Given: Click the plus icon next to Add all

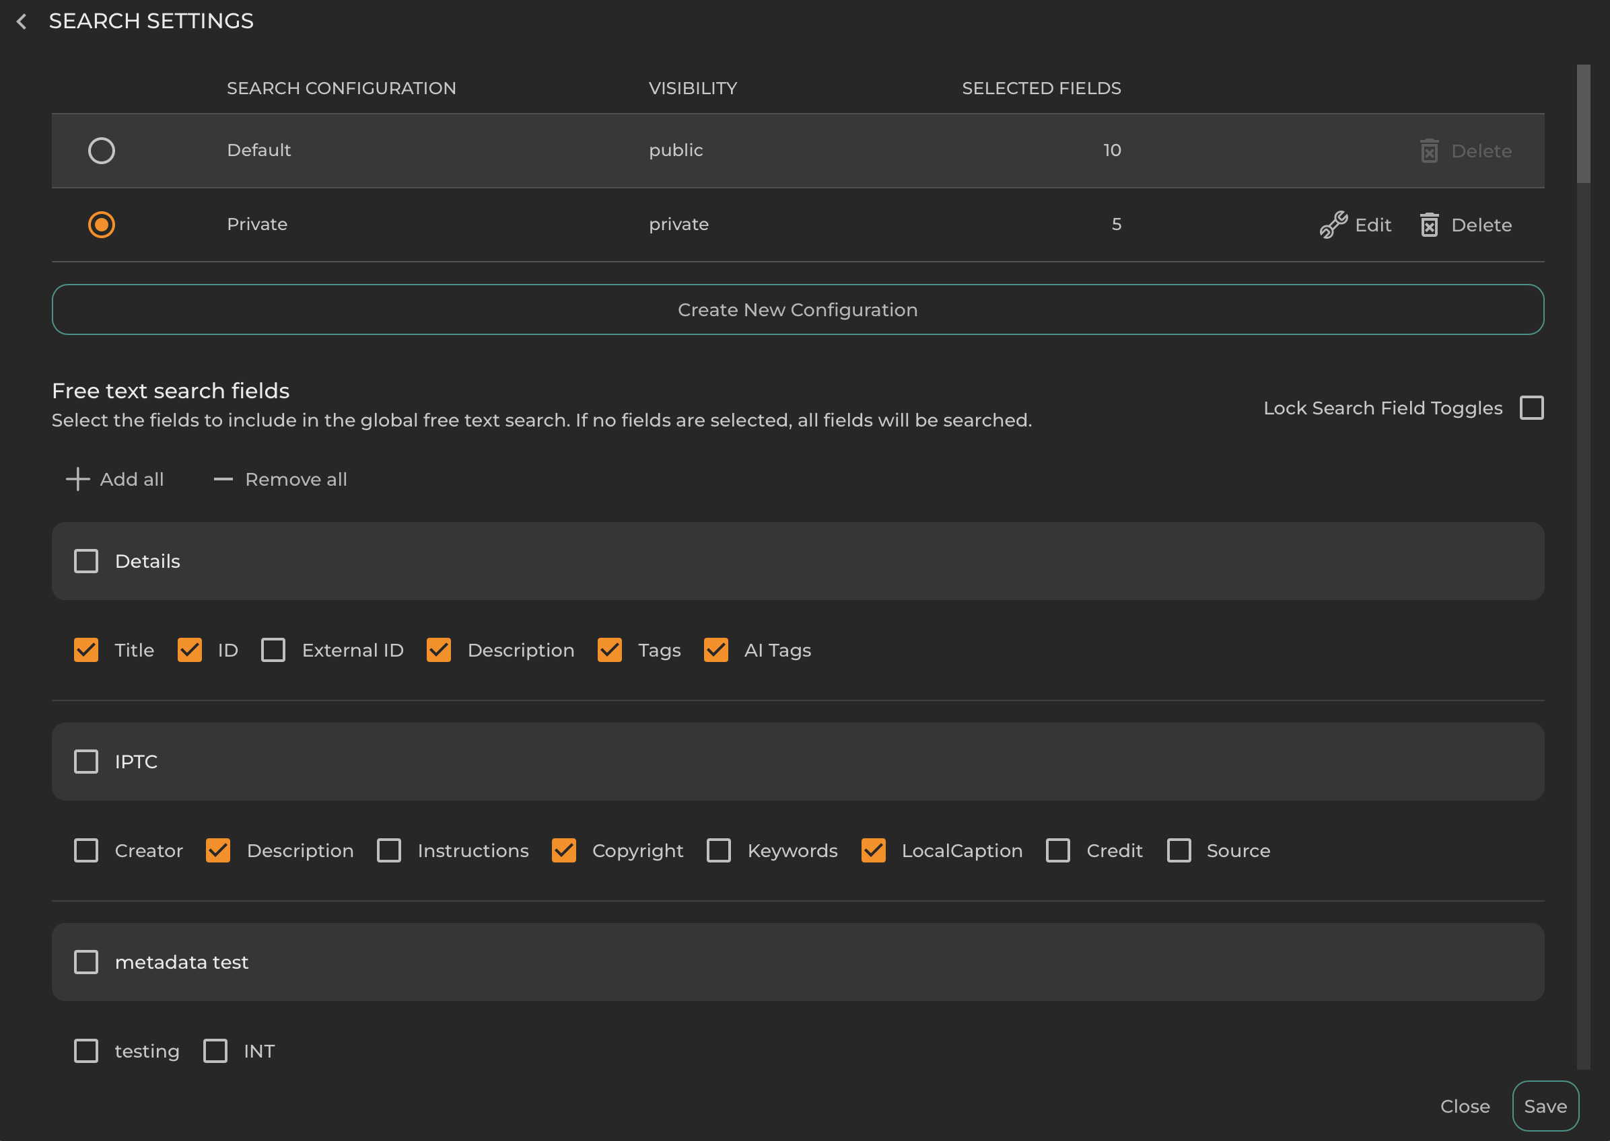Looking at the screenshot, I should pyautogui.click(x=77, y=478).
